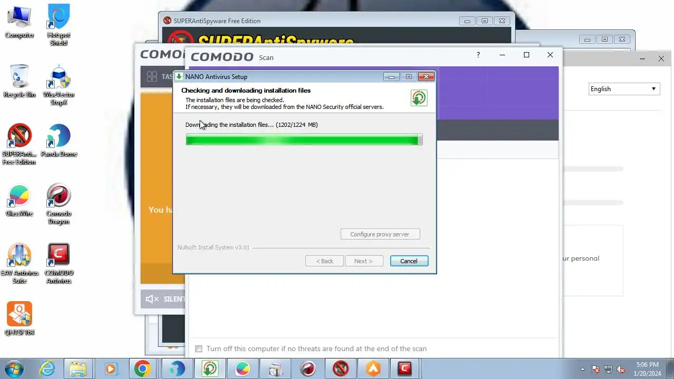Click the green download progress bar
This screenshot has width=674, height=379.
304,139
